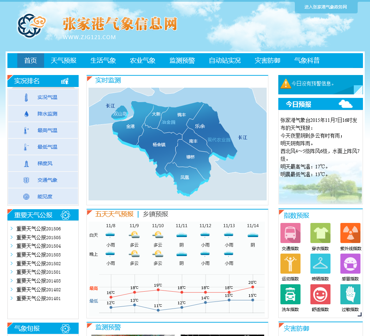Open the 交通指数 bus icon

coord(290,233)
